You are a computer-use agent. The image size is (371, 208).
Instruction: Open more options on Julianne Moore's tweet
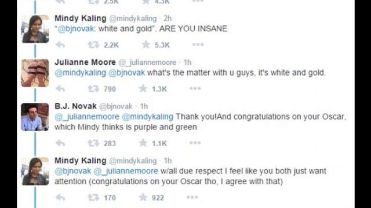(x=195, y=88)
